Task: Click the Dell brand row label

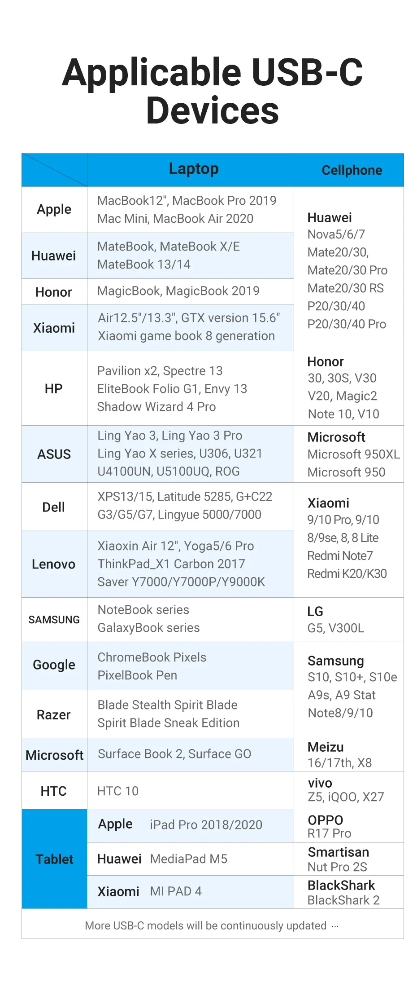Action: (54, 507)
